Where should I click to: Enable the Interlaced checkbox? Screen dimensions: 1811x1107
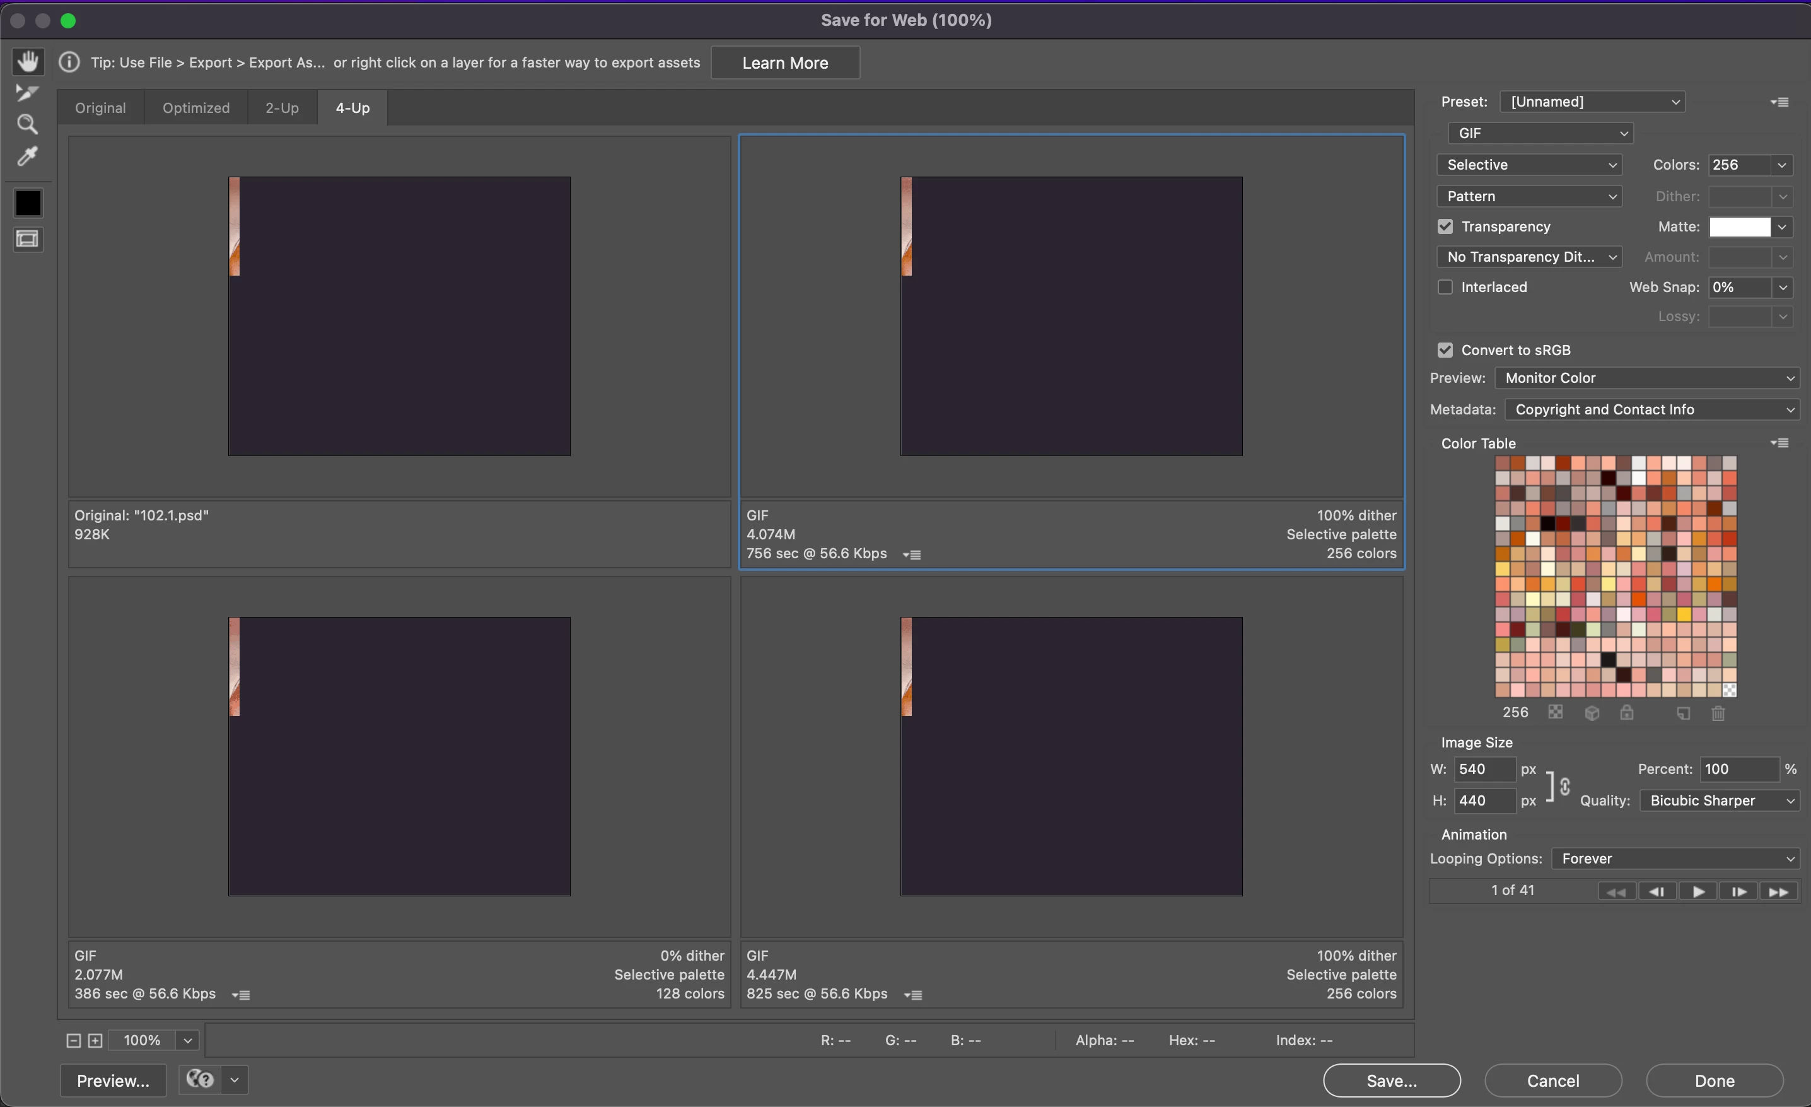coord(1445,288)
